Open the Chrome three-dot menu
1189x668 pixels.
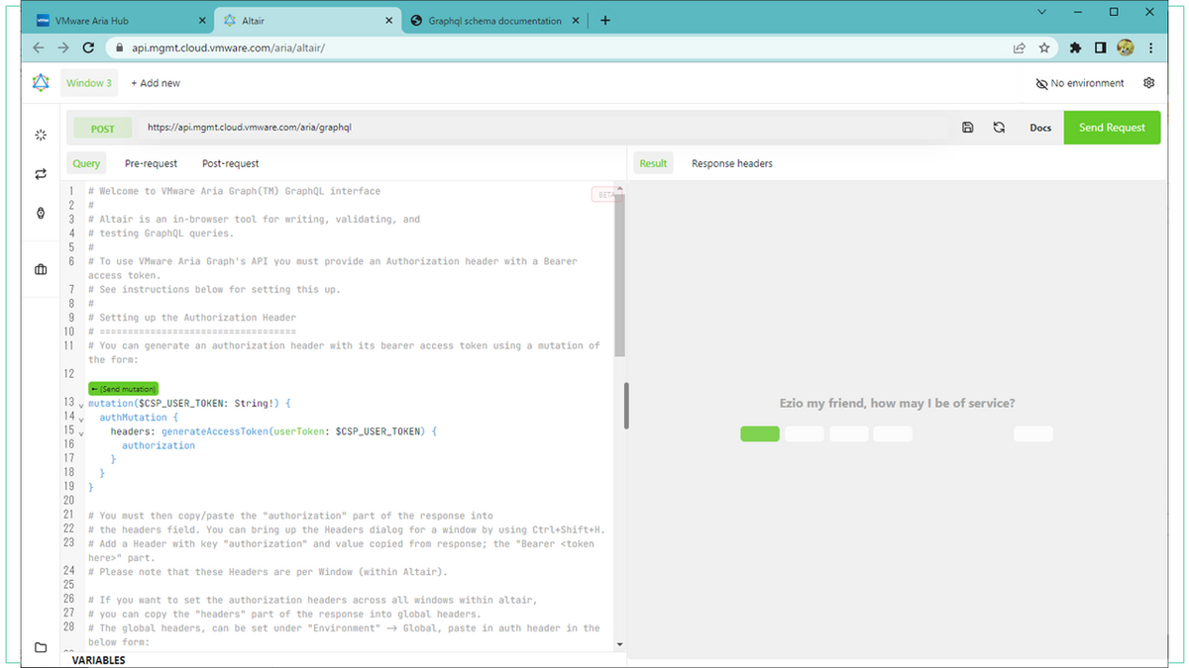1151,48
